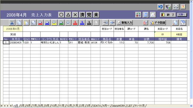Select the A支店 cell
This screenshot has width=193, height=108.
pos(179,35)
